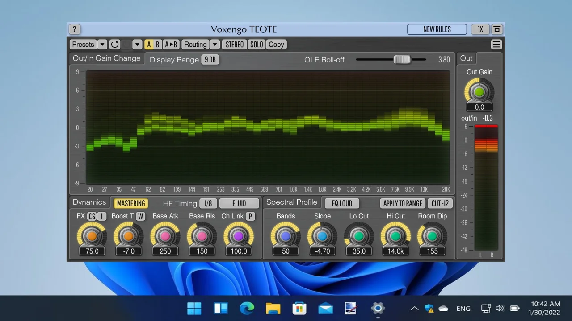Toggle the STEREO mode button
This screenshot has width=572, height=321.
pyautogui.click(x=235, y=45)
